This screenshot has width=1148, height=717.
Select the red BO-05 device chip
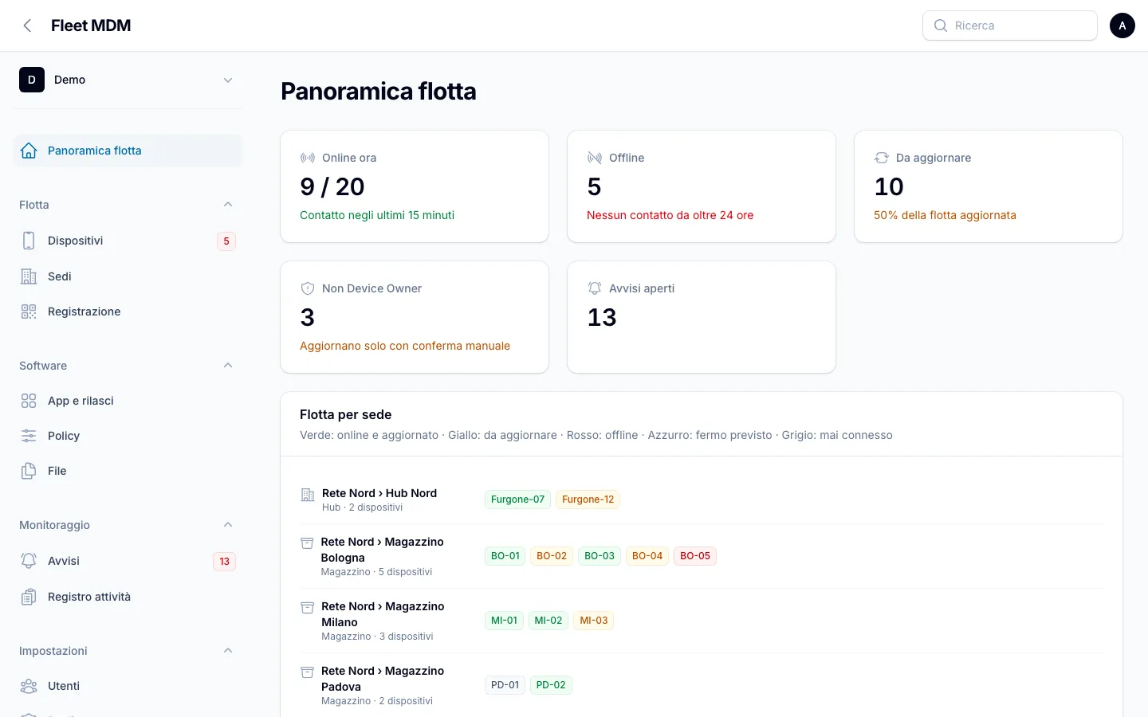click(x=695, y=556)
